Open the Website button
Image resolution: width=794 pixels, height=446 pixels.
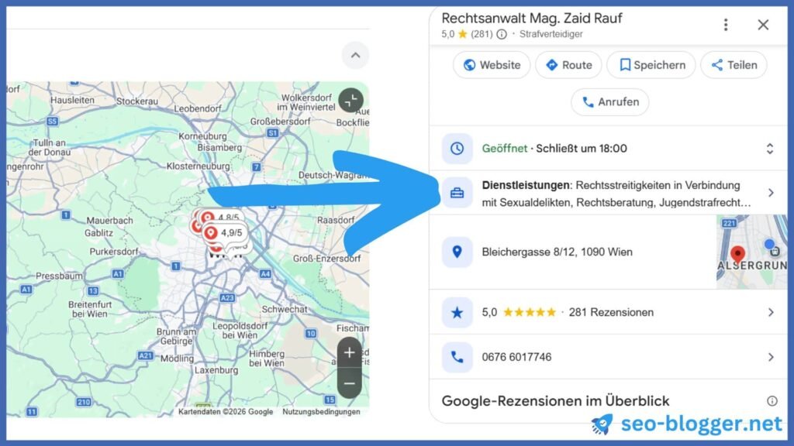click(492, 65)
